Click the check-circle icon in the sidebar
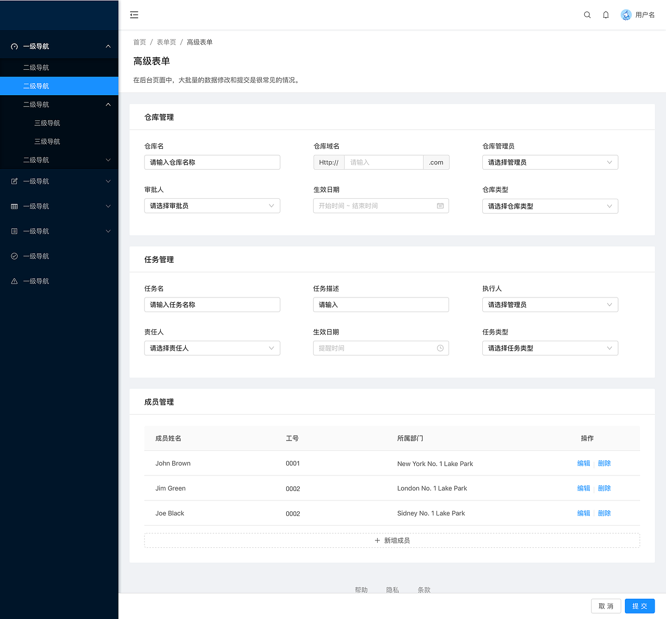The width and height of the screenshot is (666, 619). [x=15, y=256]
